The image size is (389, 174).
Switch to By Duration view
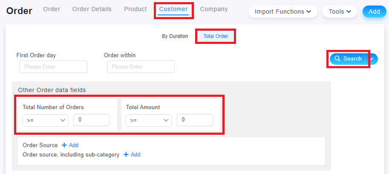[175, 36]
